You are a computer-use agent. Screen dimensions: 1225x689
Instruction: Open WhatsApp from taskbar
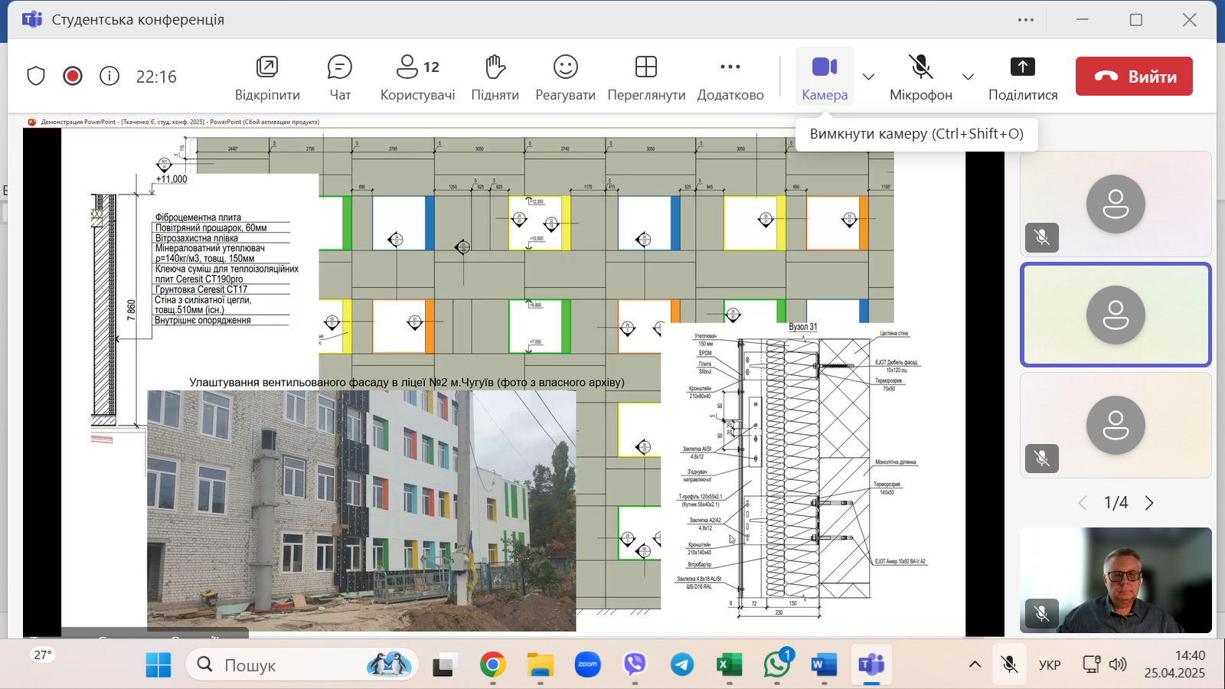pyautogui.click(x=777, y=665)
